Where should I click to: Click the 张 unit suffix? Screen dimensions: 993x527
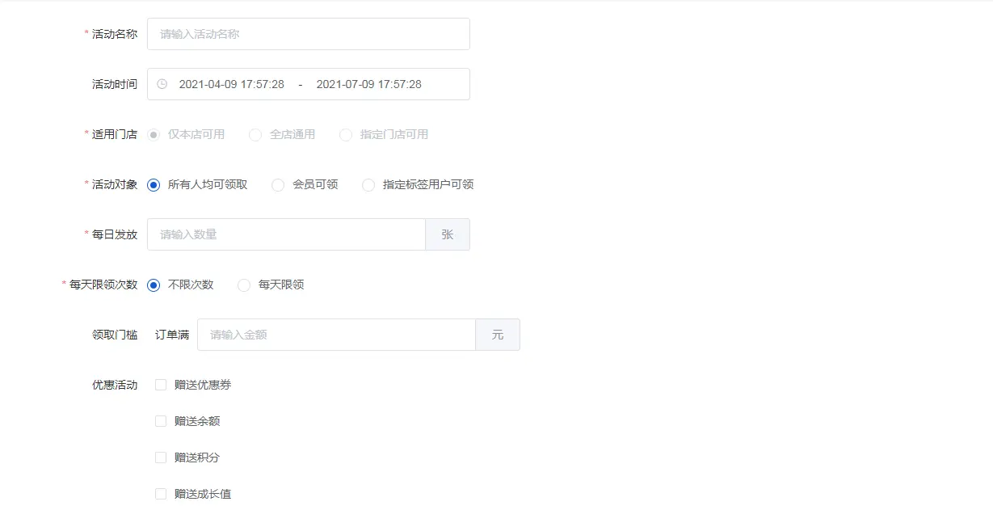pyautogui.click(x=448, y=234)
